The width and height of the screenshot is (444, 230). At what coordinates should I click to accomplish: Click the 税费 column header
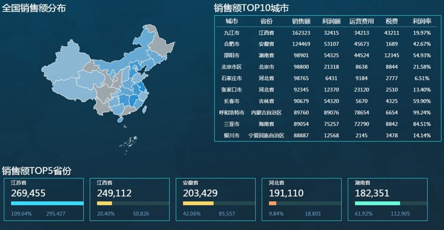coord(392,21)
